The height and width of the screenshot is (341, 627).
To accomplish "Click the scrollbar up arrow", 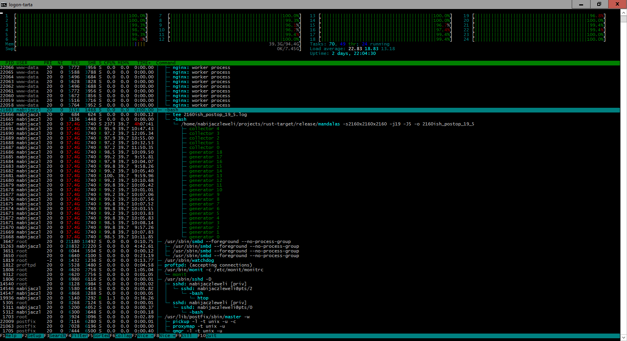I will tap(623, 13).
